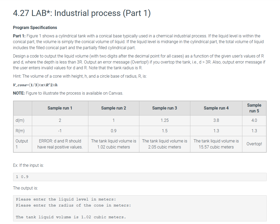This screenshot has height=224, width=280.
Task: Click the Sample run 2 column header
Action: (113, 108)
